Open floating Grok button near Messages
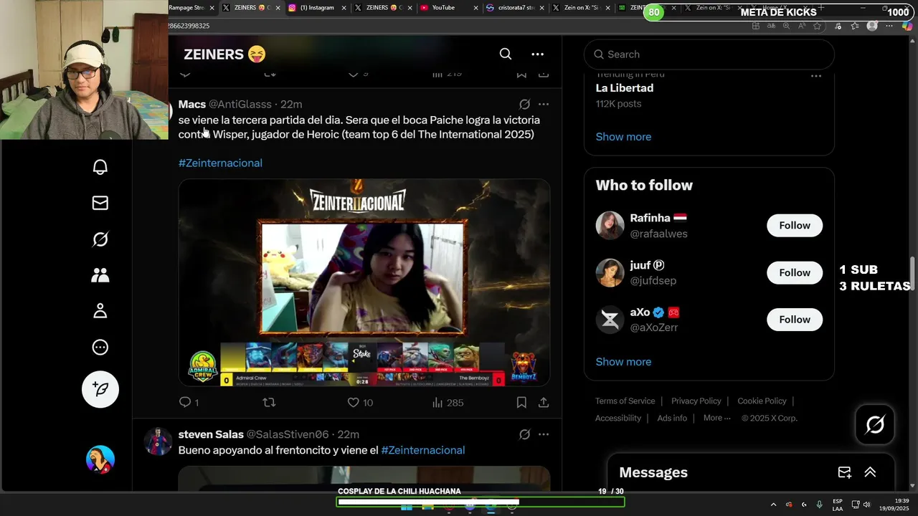 tap(875, 425)
